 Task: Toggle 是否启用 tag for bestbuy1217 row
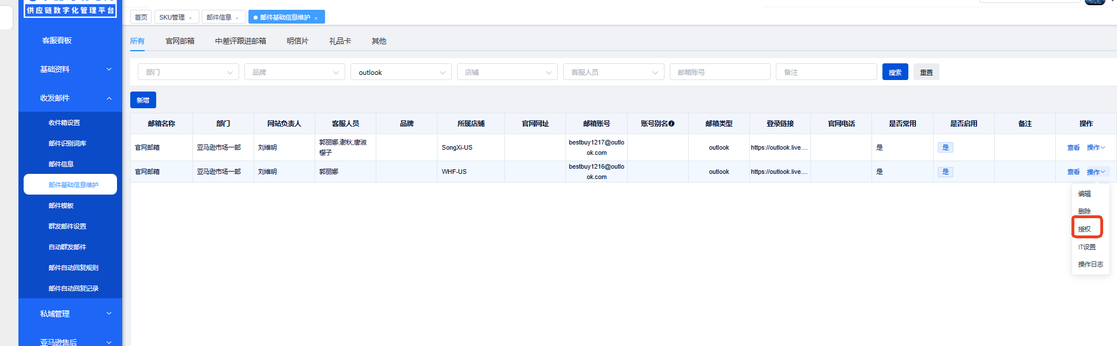[945, 147]
